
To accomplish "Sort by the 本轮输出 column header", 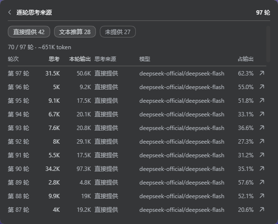I will (80, 59).
